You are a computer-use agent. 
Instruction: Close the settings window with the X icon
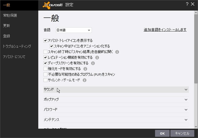point(192,4)
